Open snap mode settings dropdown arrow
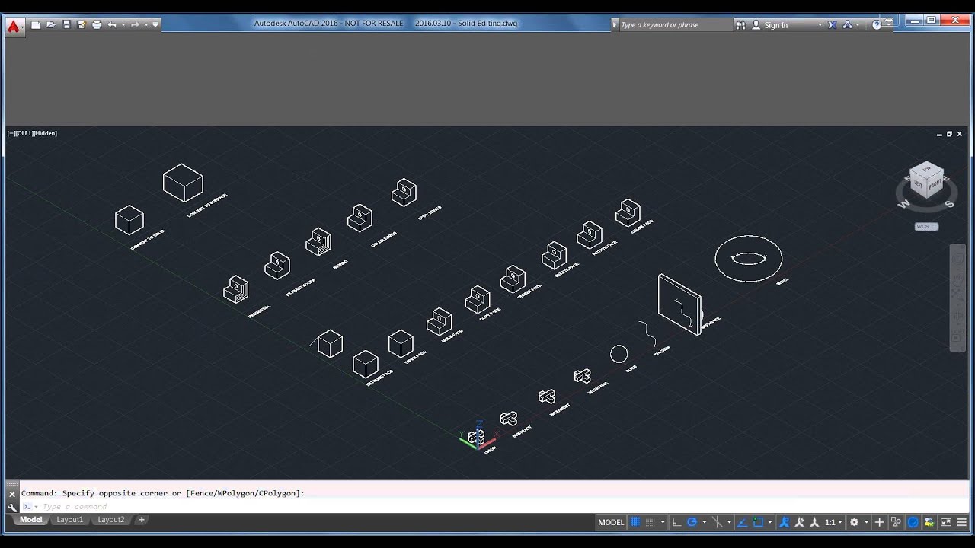 [663, 522]
